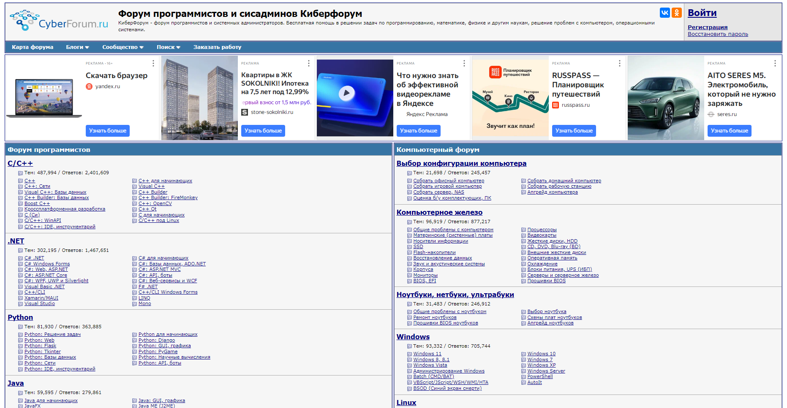Open the Python section heading
Screen dimensions: 787x408
20,317
